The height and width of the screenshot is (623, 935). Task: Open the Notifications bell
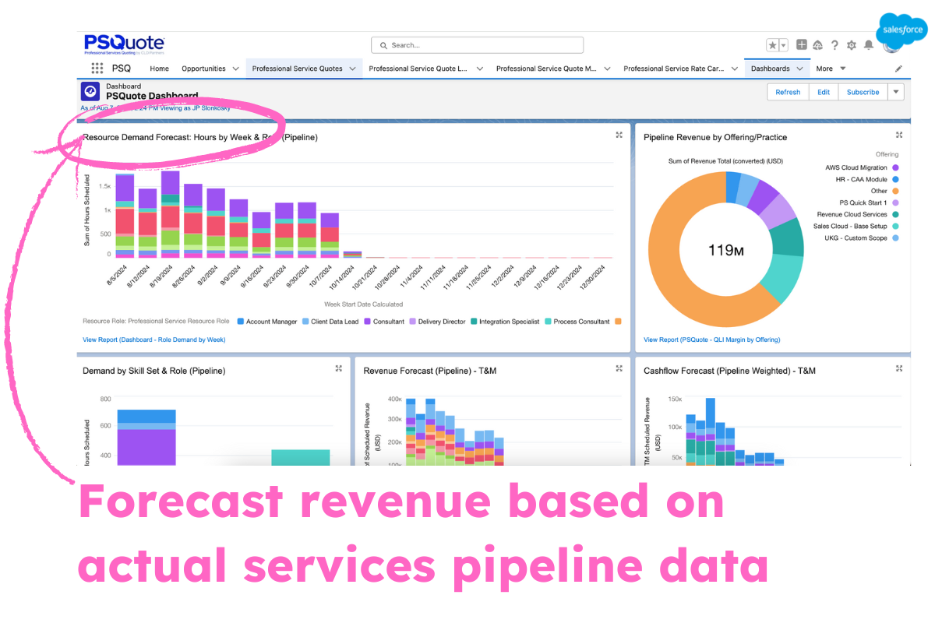click(x=867, y=45)
